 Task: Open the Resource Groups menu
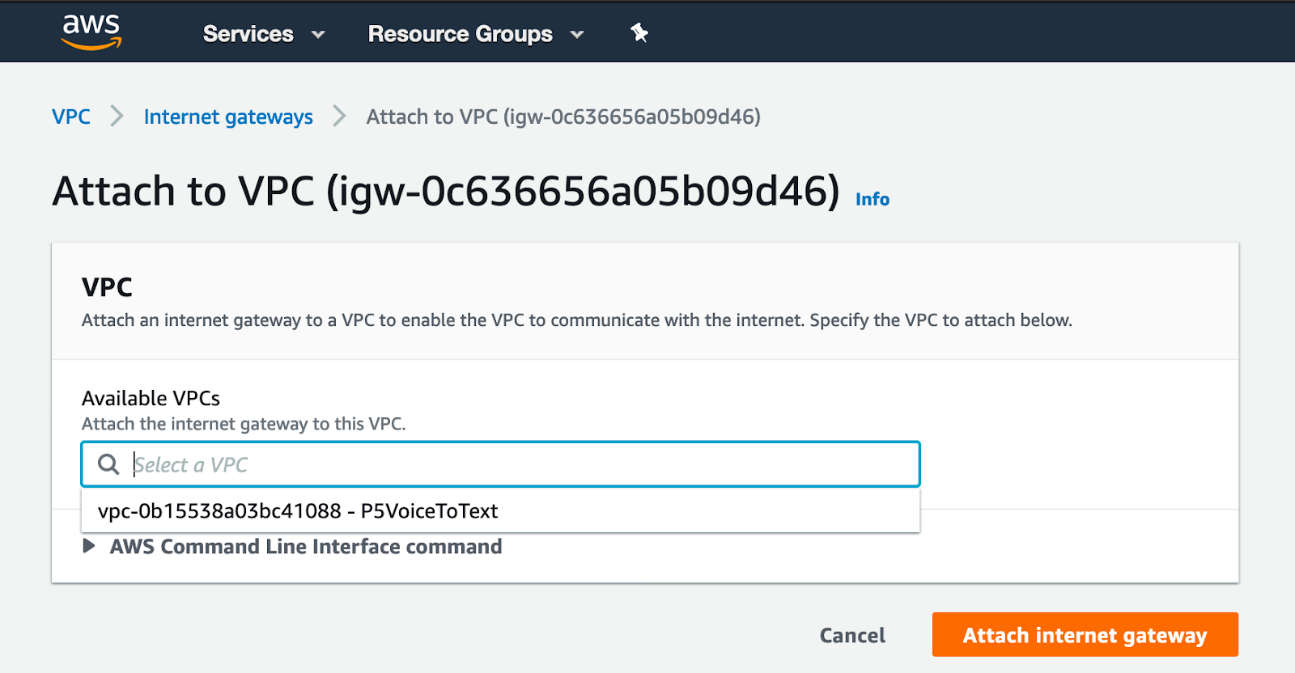[x=460, y=34]
